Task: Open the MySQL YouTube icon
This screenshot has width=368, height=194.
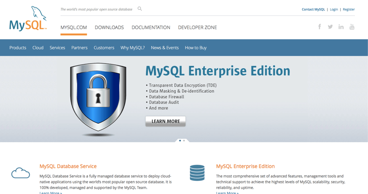Action: [352, 27]
